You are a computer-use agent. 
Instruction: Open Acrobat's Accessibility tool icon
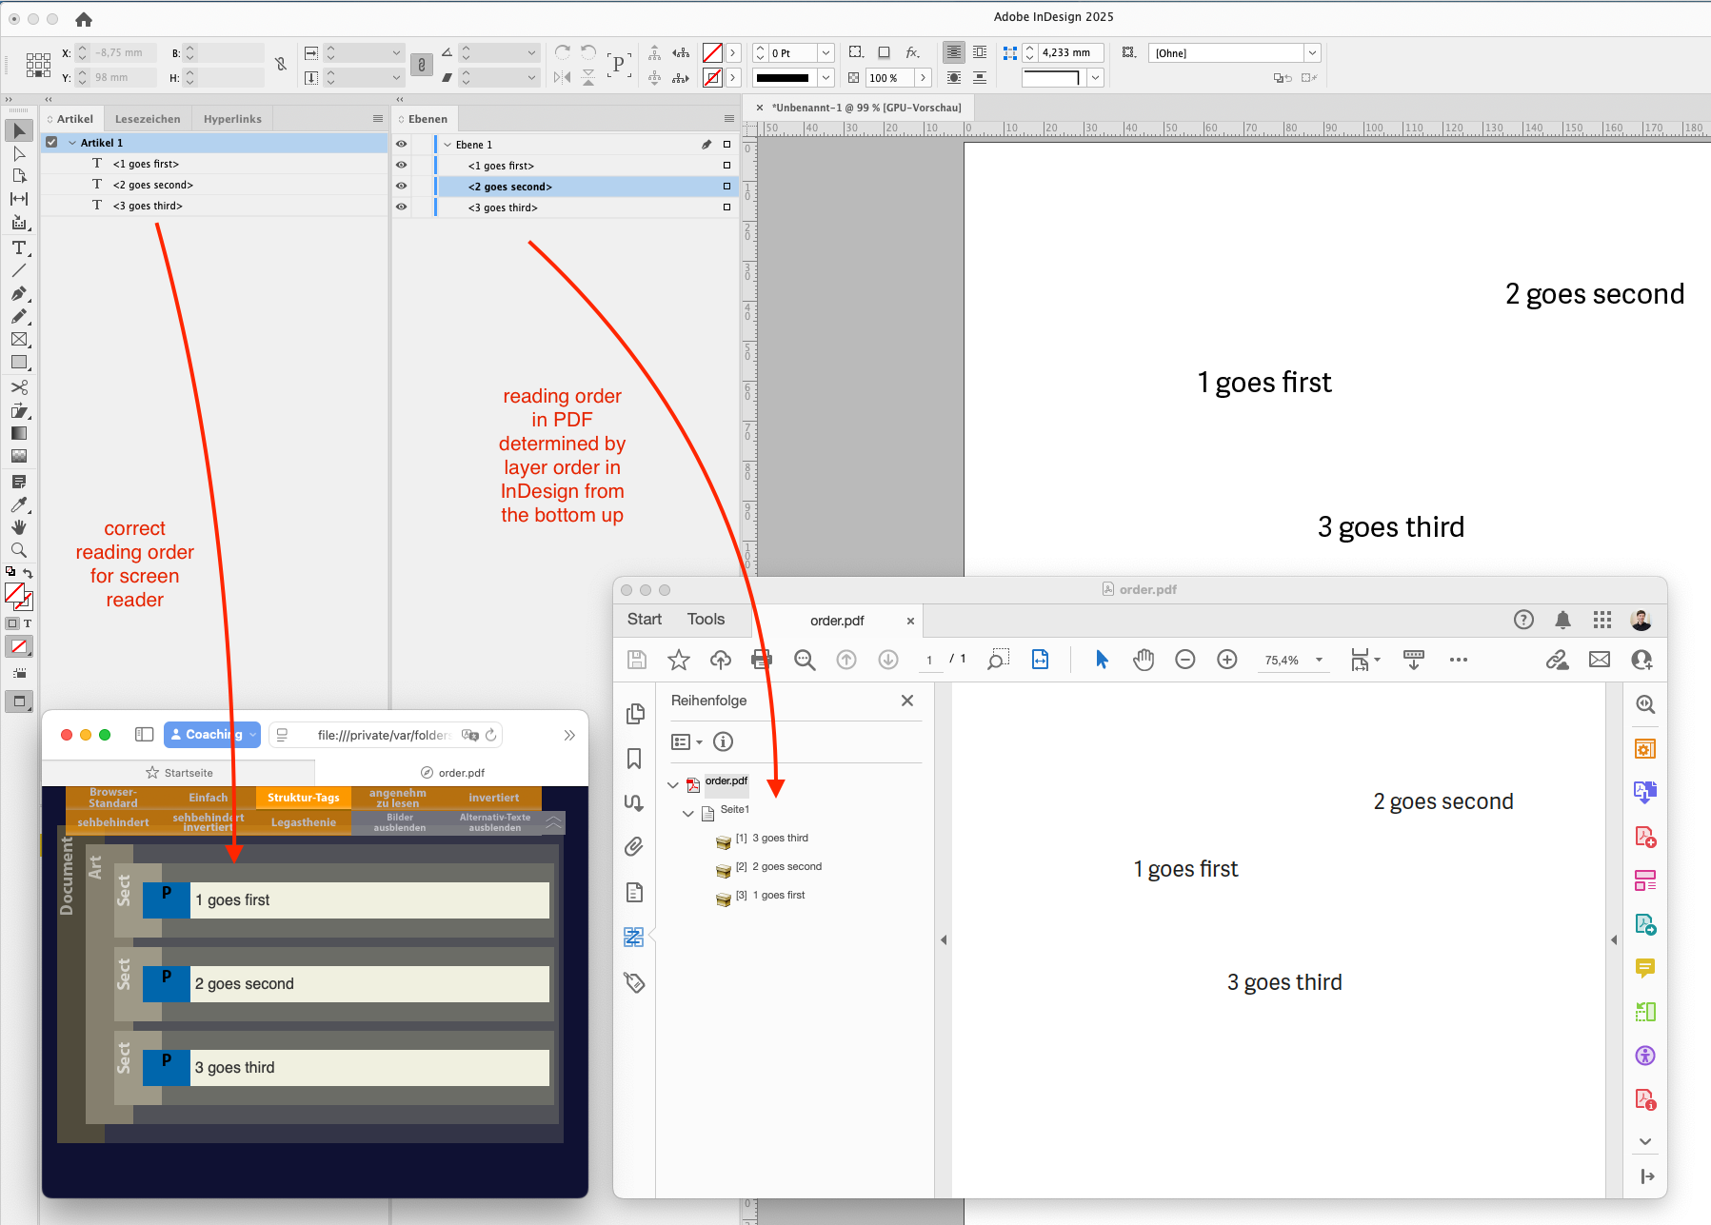click(x=1645, y=1055)
